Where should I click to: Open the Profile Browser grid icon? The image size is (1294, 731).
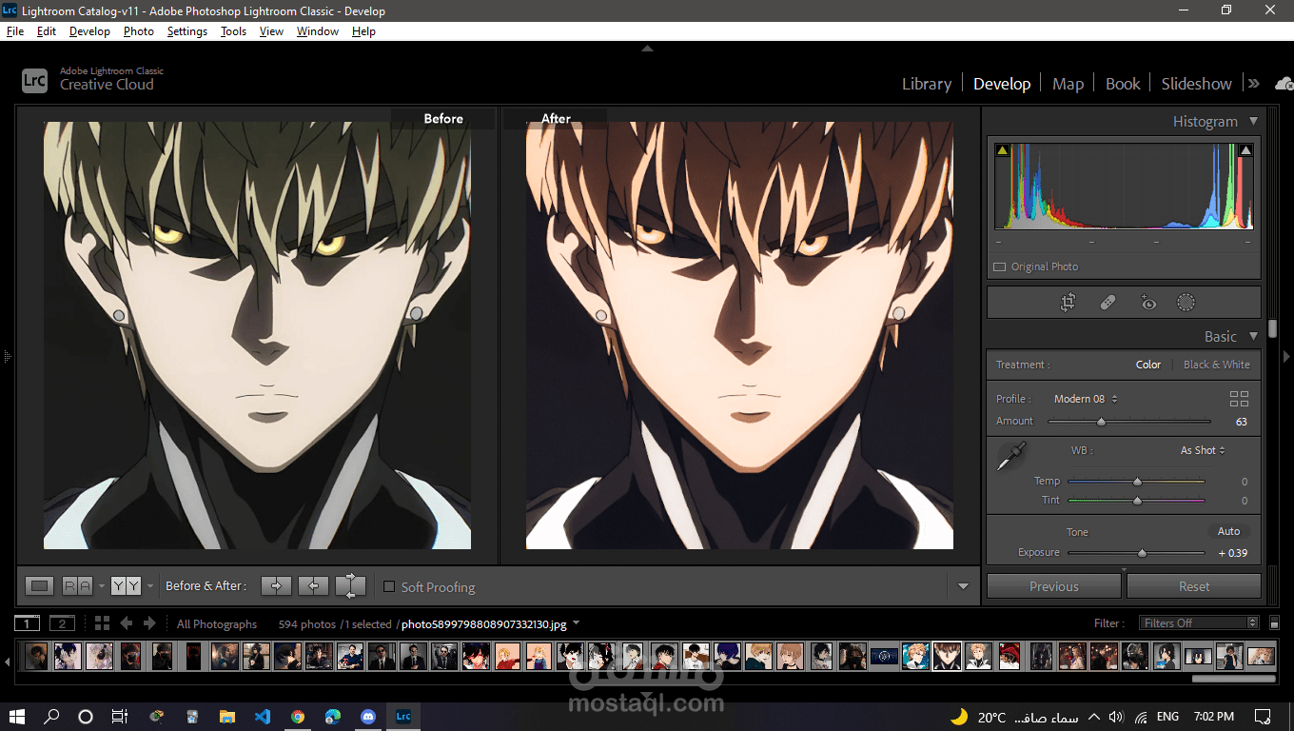click(1239, 399)
